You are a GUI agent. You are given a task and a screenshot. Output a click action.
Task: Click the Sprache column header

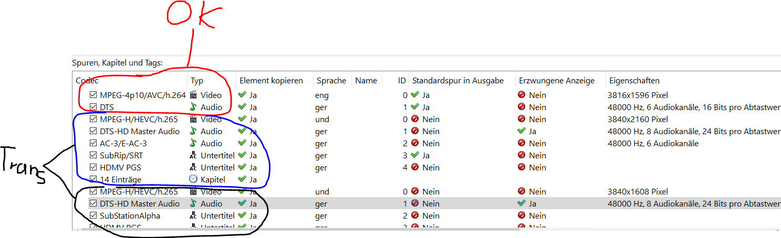pos(331,81)
